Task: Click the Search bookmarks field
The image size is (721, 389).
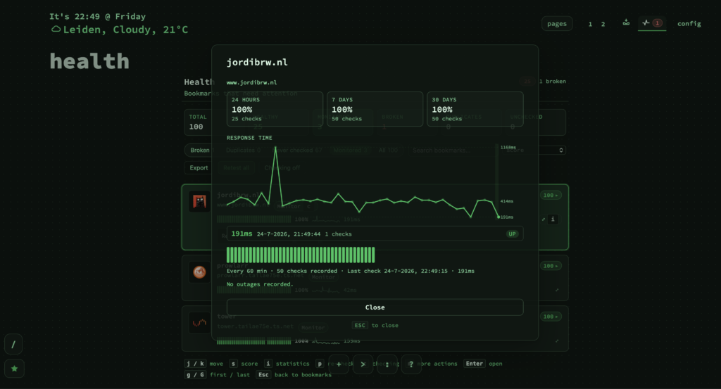Action: click(453, 150)
